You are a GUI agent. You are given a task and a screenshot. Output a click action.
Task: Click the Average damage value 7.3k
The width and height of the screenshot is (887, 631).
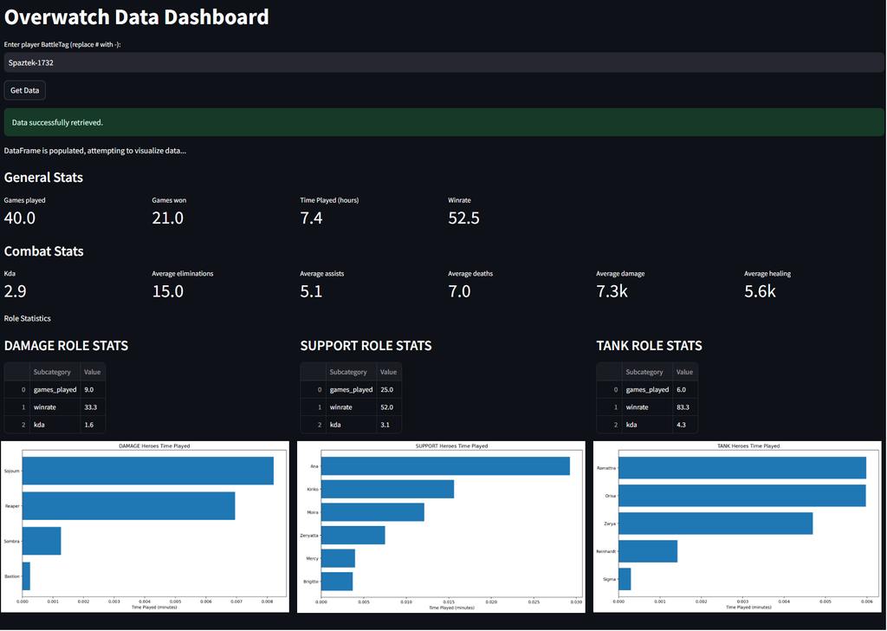(612, 291)
